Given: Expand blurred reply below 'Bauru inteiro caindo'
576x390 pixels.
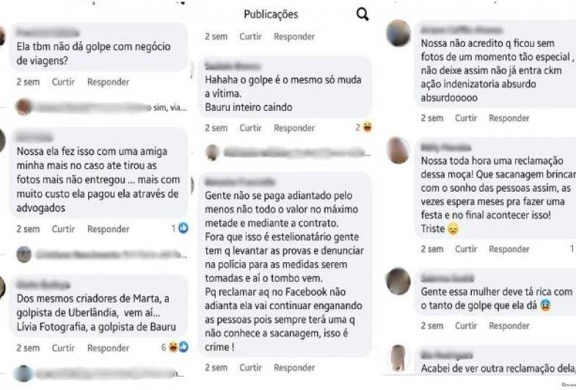Looking at the screenshot, I should [288, 152].
